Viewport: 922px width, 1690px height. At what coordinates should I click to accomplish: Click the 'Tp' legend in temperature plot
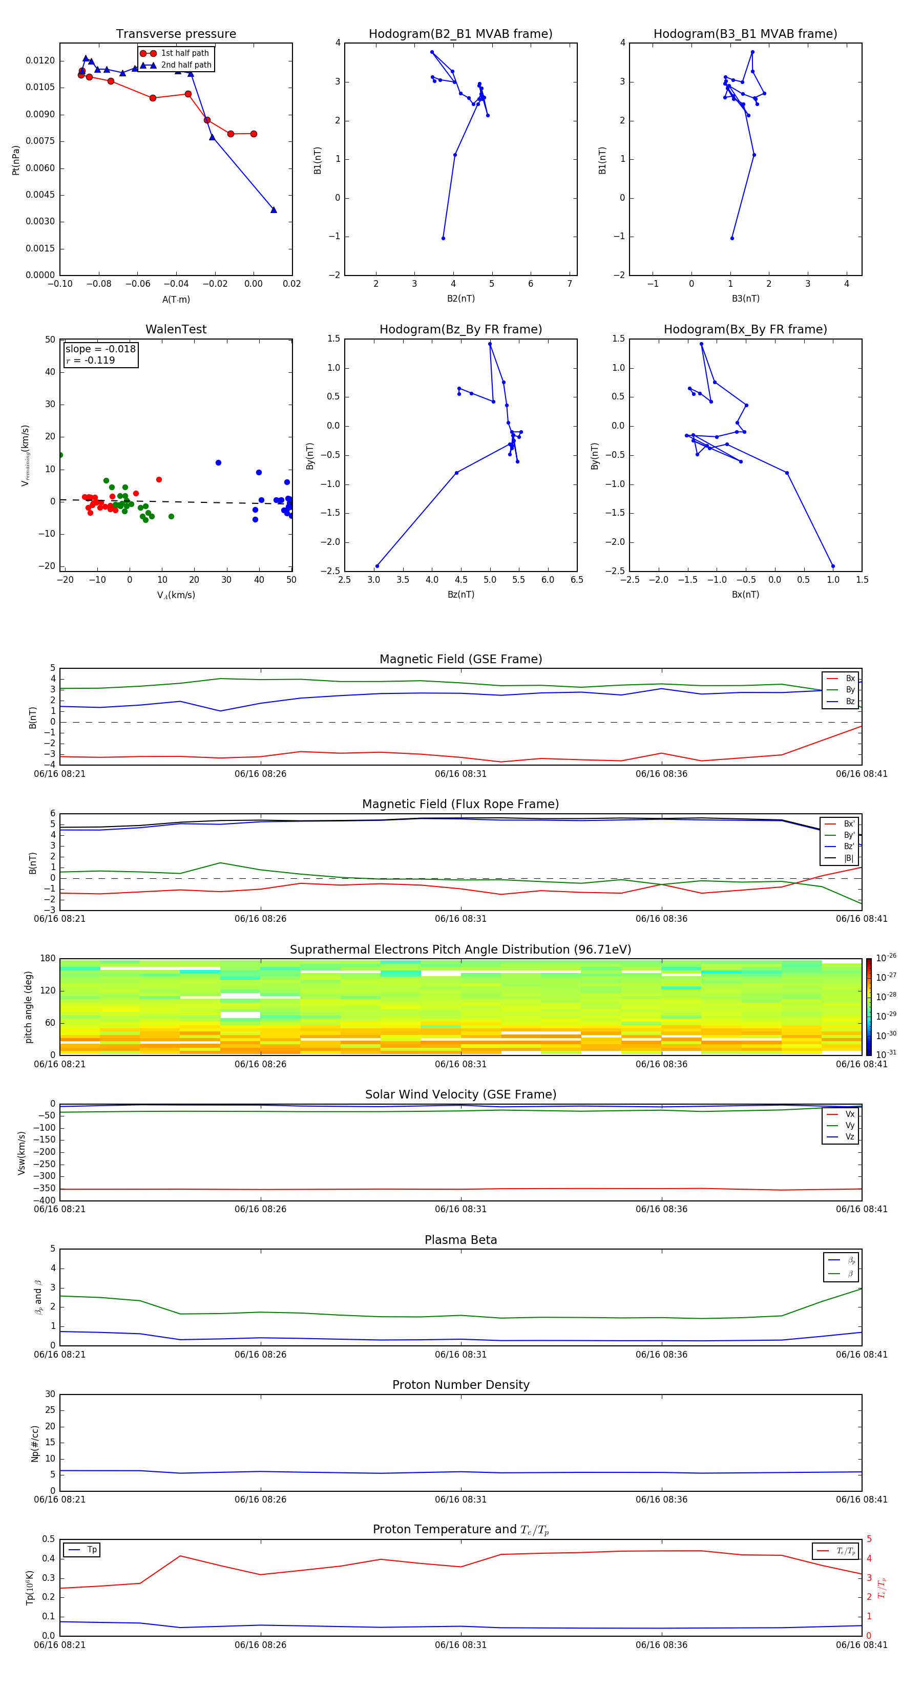click(81, 1550)
